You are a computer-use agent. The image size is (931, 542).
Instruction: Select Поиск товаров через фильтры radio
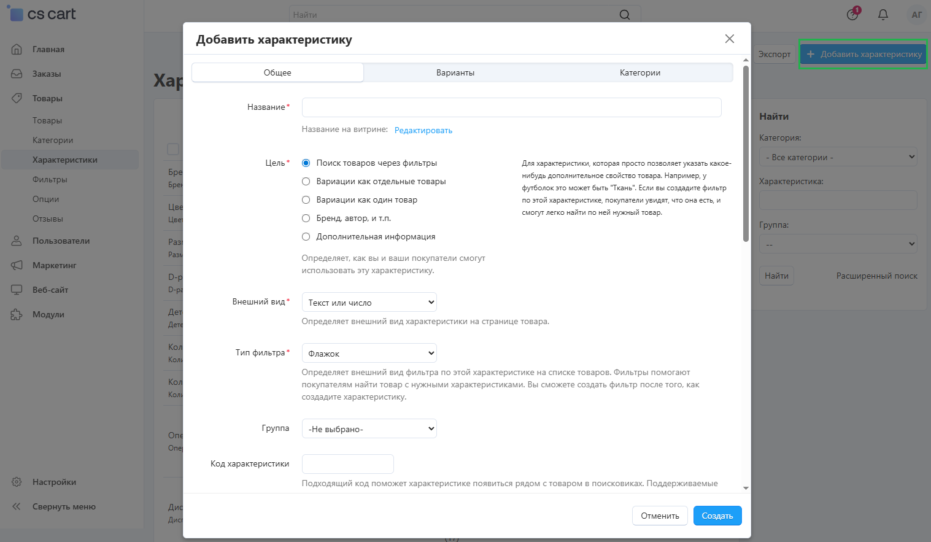[306, 163]
